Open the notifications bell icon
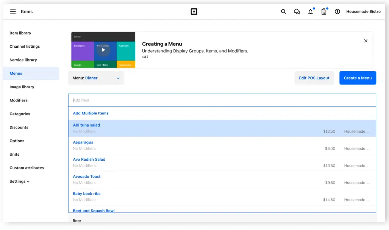 pyautogui.click(x=311, y=11)
